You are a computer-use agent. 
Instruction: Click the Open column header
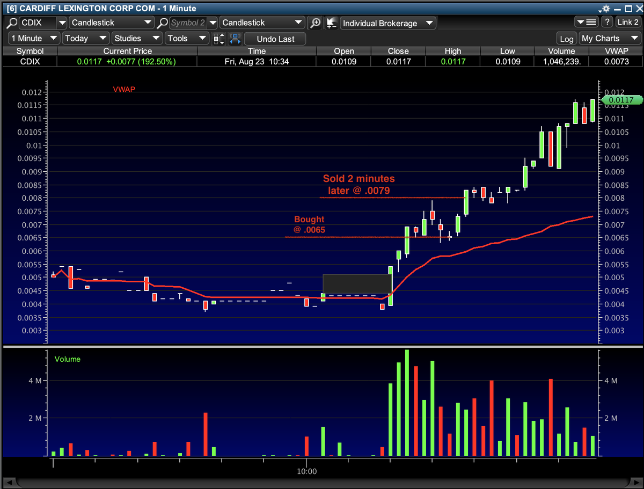click(x=344, y=51)
